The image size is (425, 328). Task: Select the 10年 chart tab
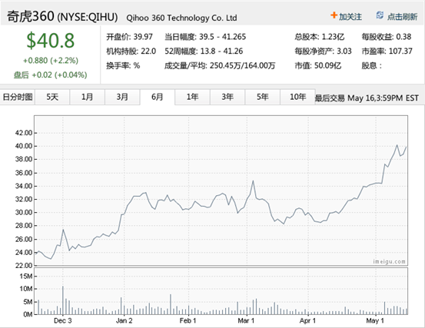(x=297, y=97)
